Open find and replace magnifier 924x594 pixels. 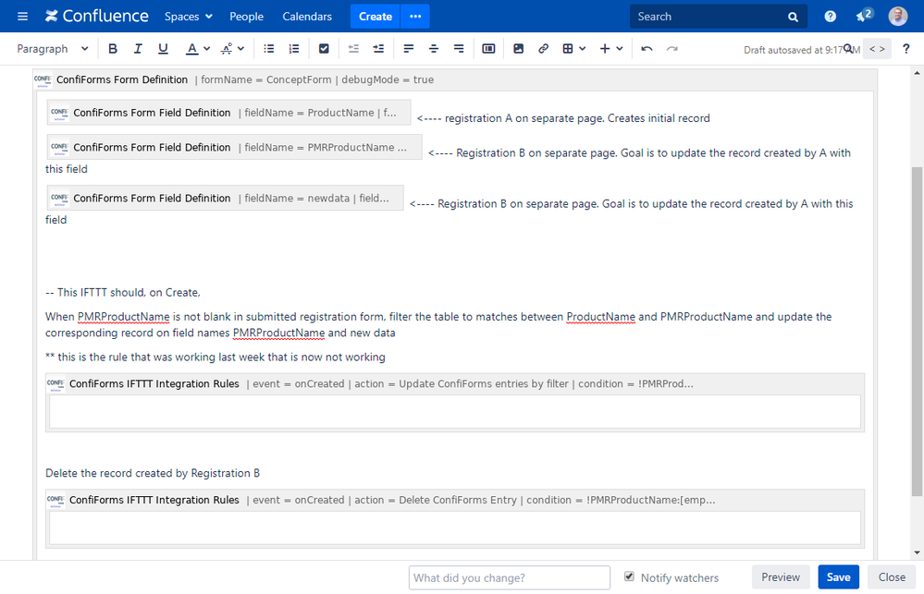tap(848, 48)
